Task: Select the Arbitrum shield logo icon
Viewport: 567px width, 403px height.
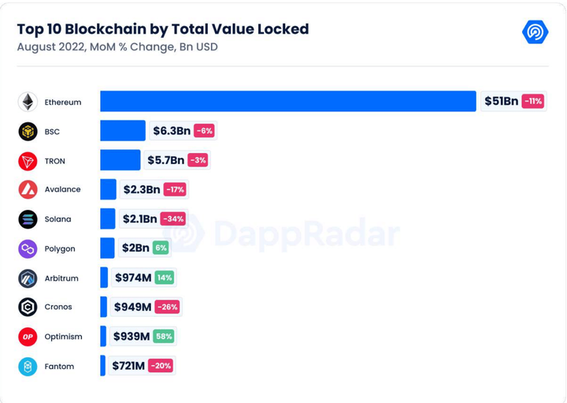Action: pyautogui.click(x=28, y=278)
